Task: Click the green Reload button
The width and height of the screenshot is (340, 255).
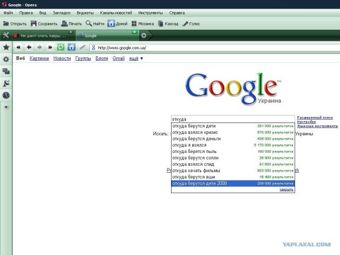Action: tap(61, 47)
